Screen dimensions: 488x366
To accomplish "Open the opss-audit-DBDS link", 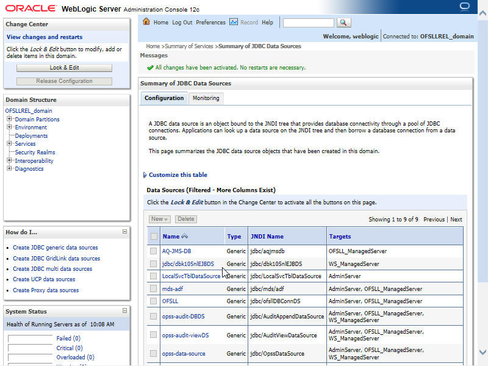I will (184, 317).
